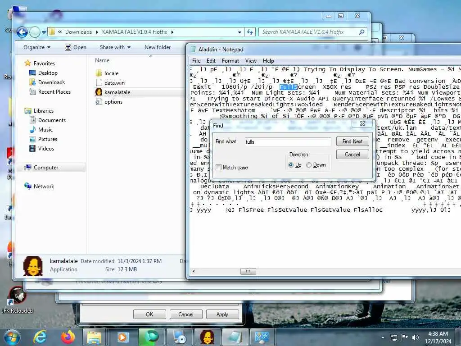Viewport: 461px width, 346px height.
Task: Click Cancel in the background properties dialog
Action: pos(186,314)
